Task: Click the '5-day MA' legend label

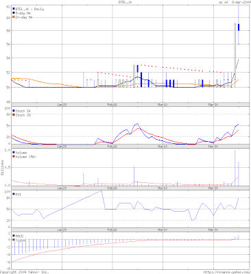Action: click(x=23, y=13)
